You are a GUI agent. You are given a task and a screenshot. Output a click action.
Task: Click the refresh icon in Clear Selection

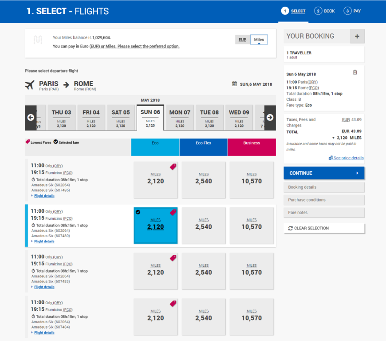(291, 228)
